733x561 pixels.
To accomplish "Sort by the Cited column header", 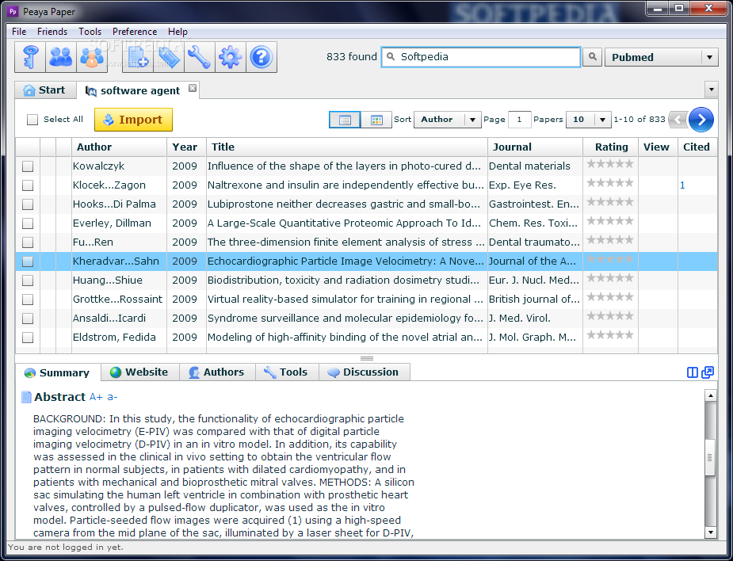I will point(697,147).
